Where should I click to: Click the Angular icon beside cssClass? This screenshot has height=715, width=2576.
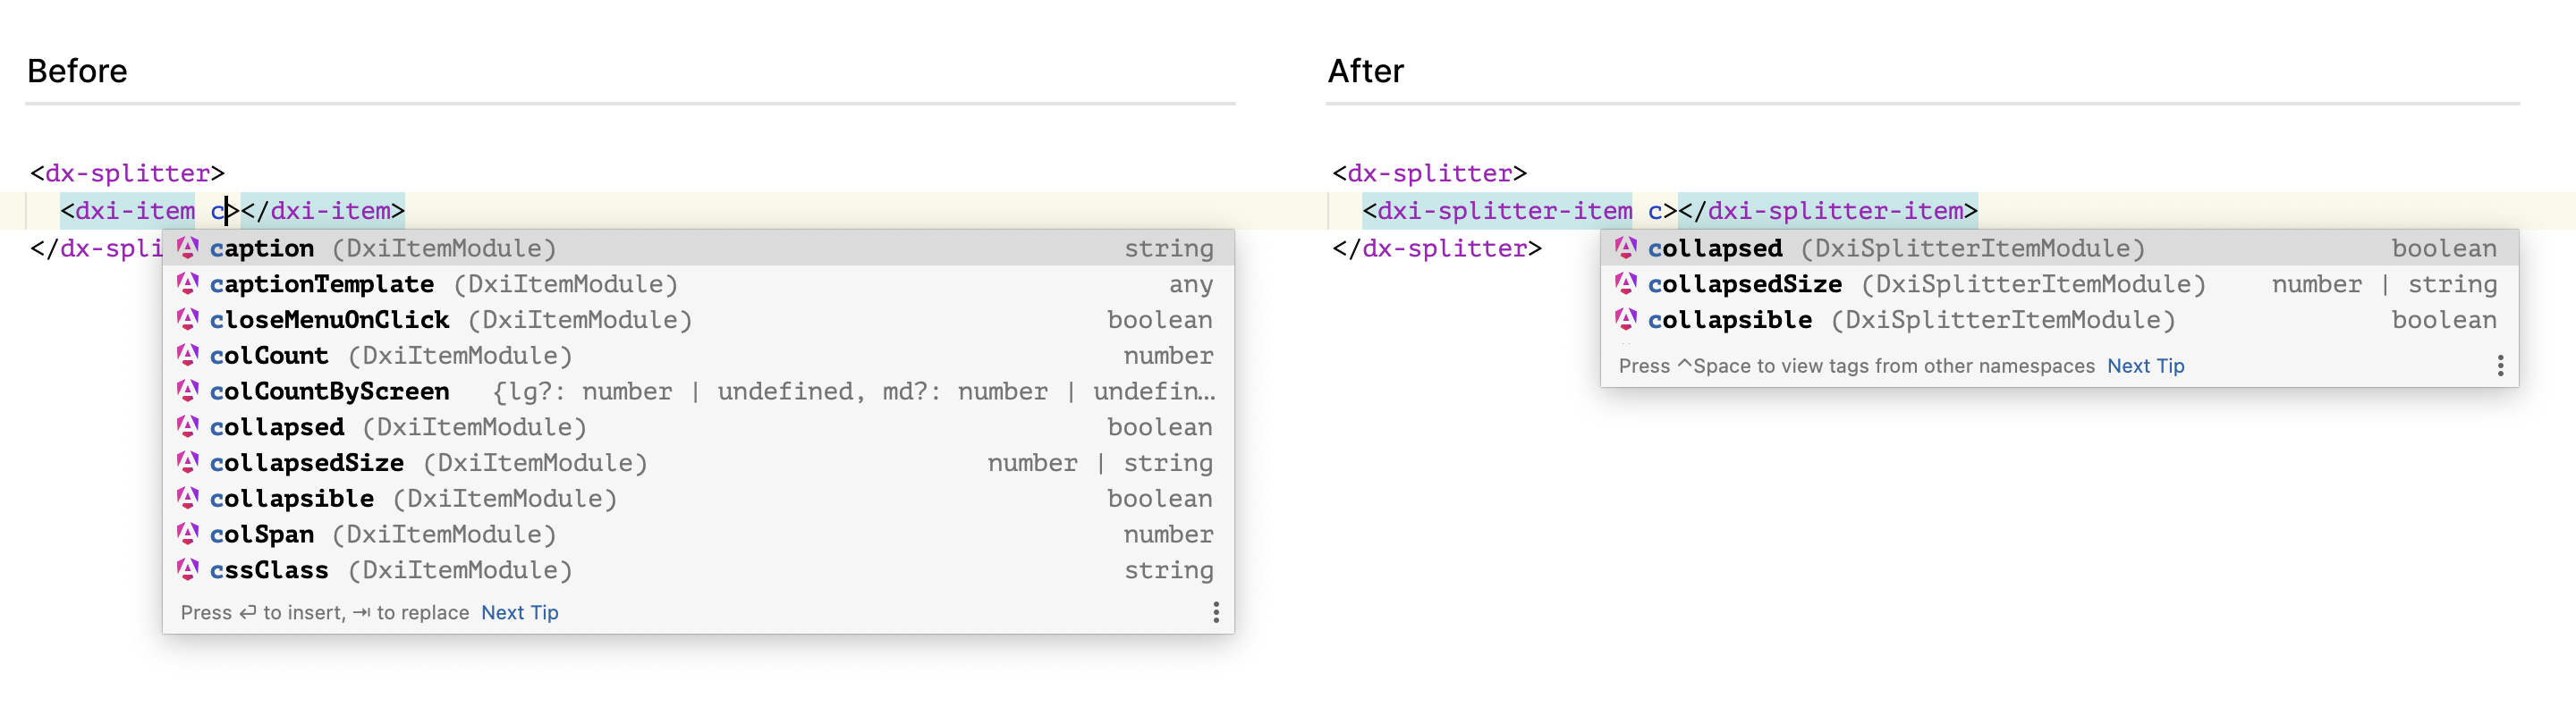[x=187, y=570]
